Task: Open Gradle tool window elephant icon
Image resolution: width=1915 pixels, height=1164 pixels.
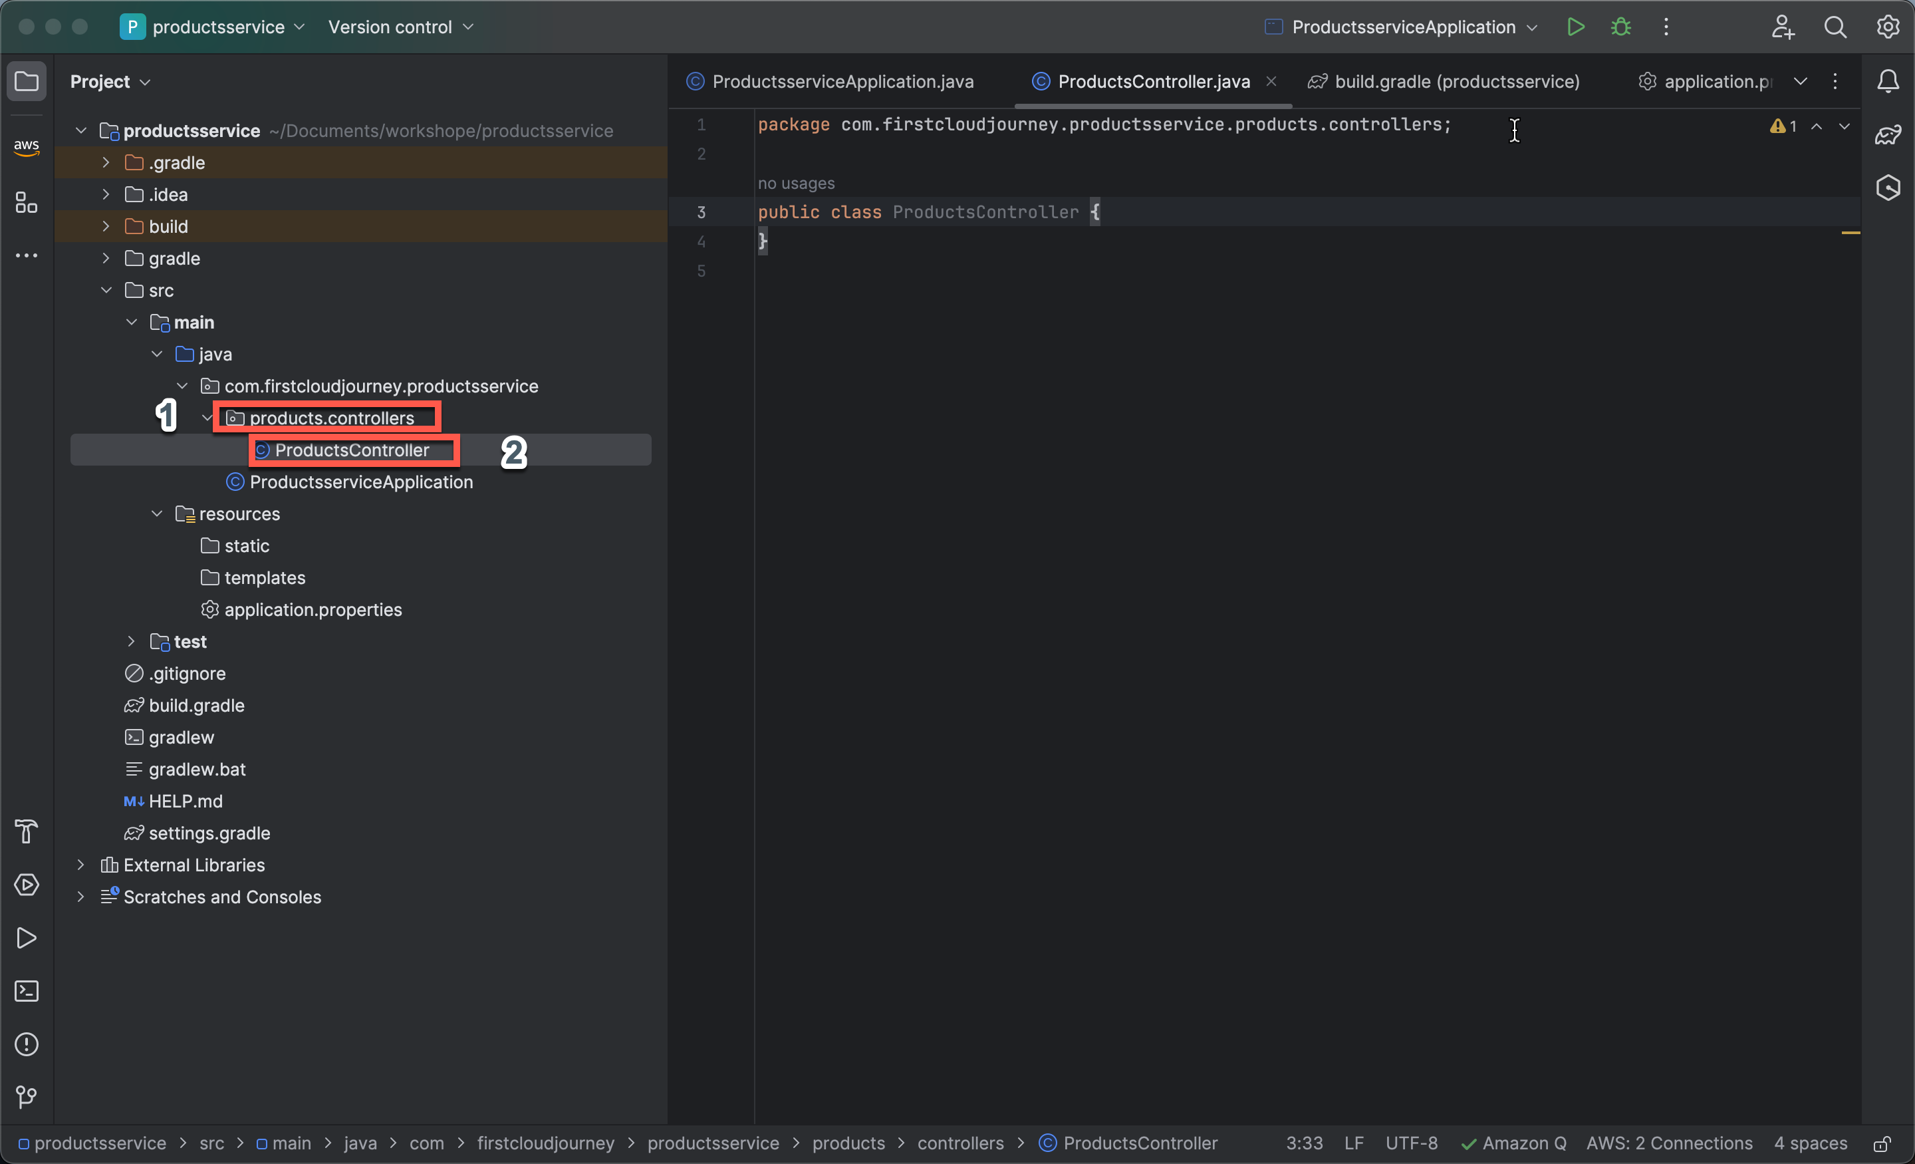Action: click(x=1888, y=134)
